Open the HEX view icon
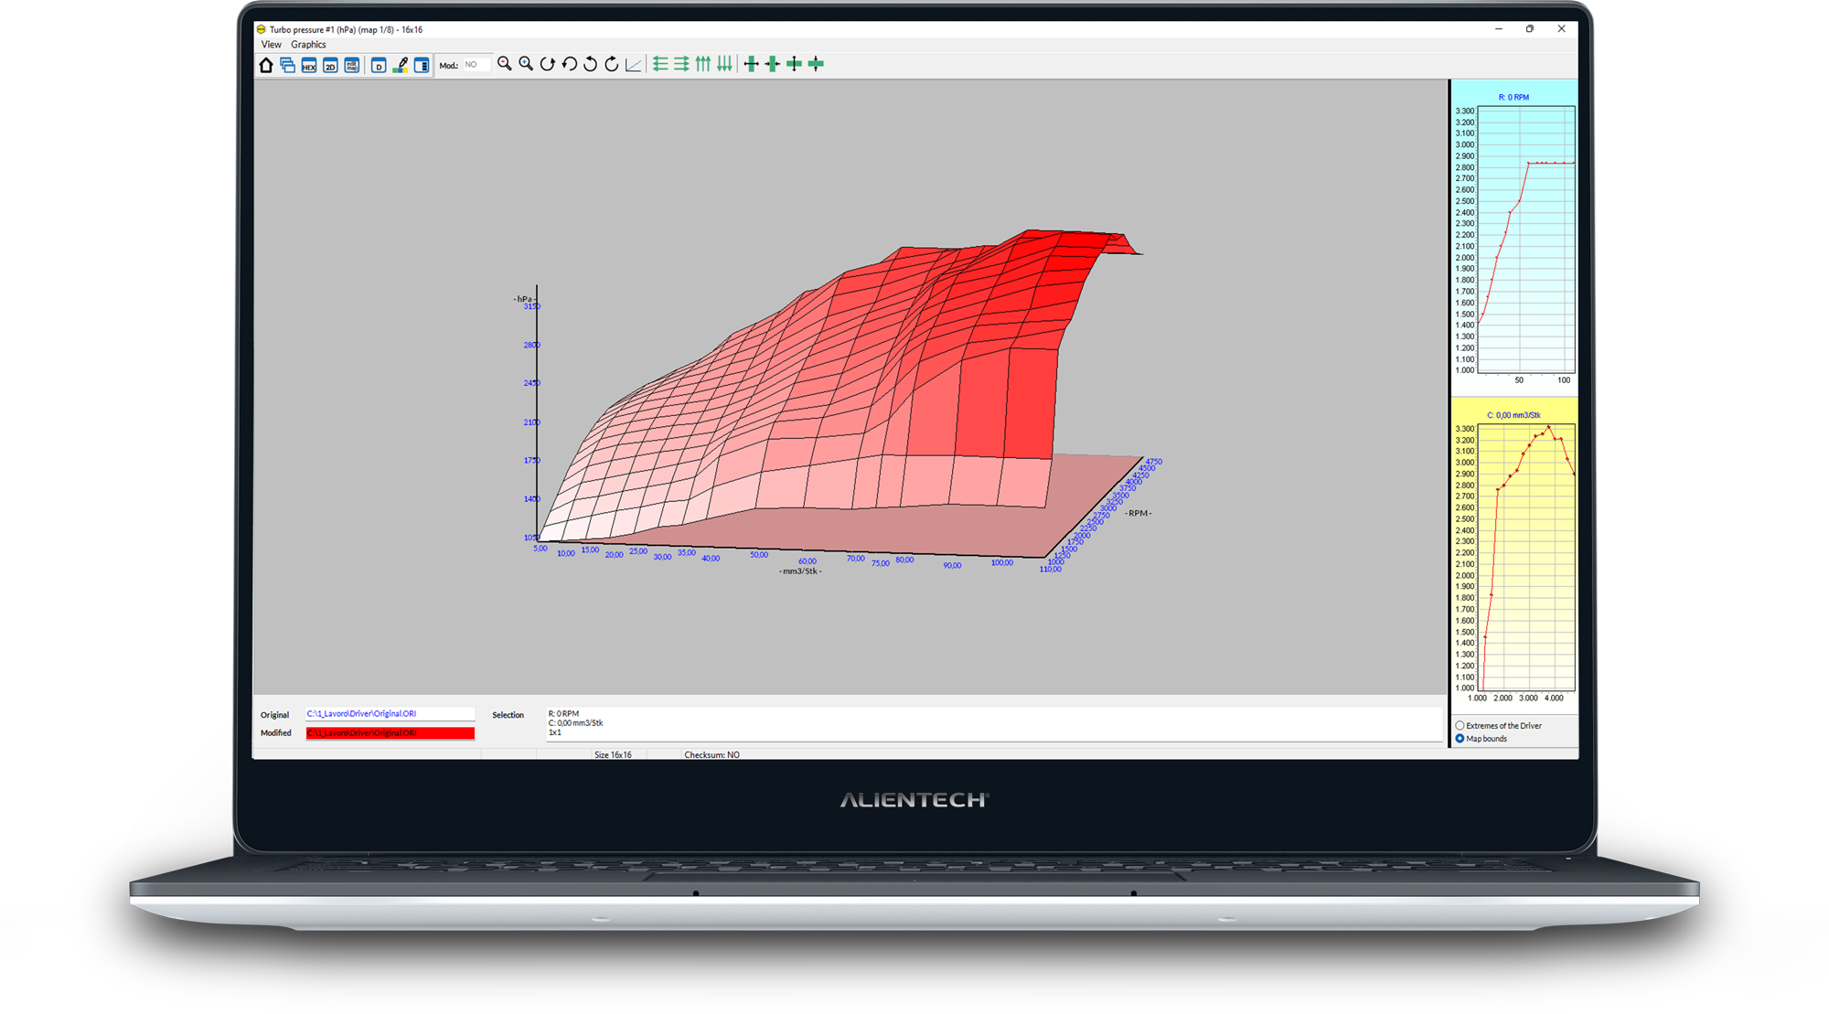 (x=309, y=65)
